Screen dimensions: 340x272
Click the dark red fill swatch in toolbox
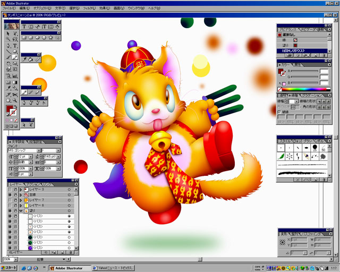(10, 109)
